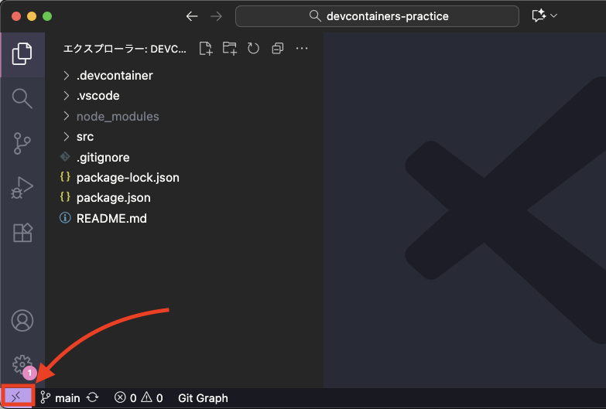606x409 pixels.
Task: Open README.md from the file list
Action: [111, 218]
